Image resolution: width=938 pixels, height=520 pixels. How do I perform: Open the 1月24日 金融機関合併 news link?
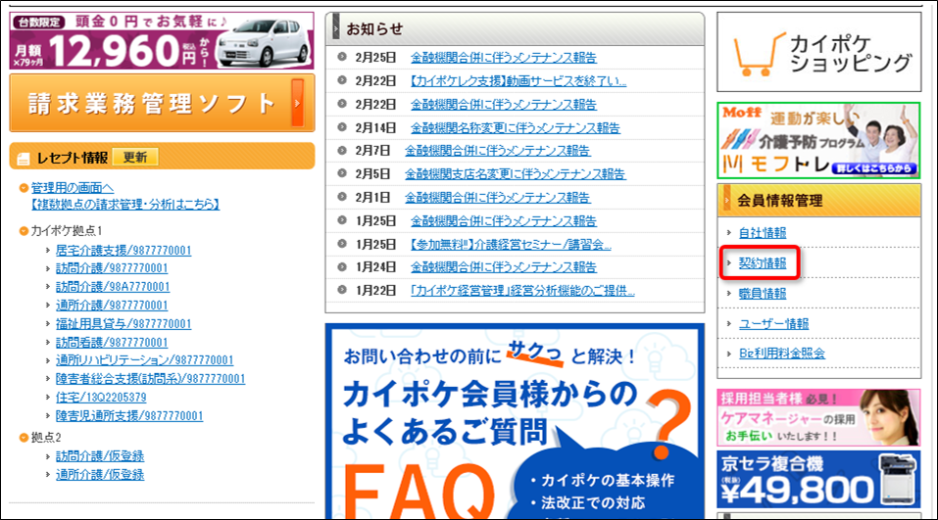pos(504,267)
